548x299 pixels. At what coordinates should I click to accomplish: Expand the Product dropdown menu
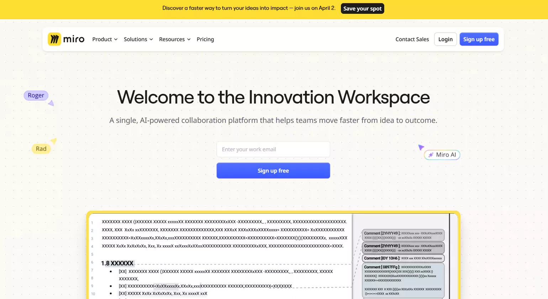105,39
